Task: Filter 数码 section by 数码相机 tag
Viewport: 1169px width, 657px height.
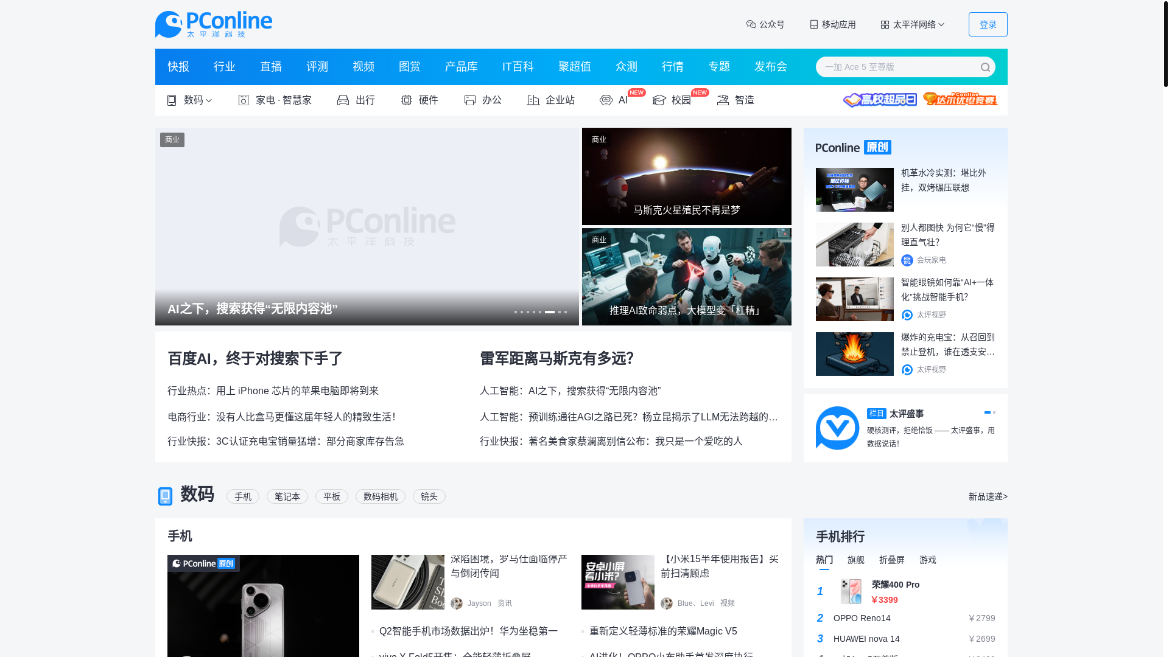Action: pos(381,497)
